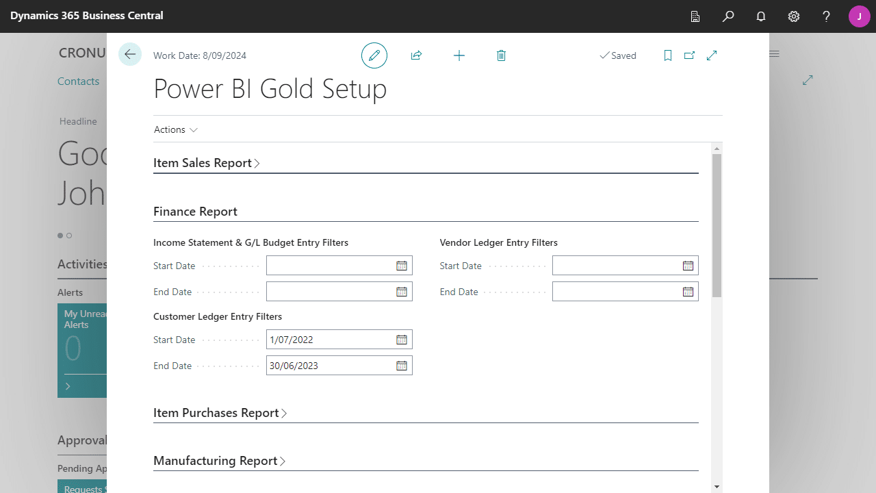Open the Actions dropdown menu

[176, 129]
